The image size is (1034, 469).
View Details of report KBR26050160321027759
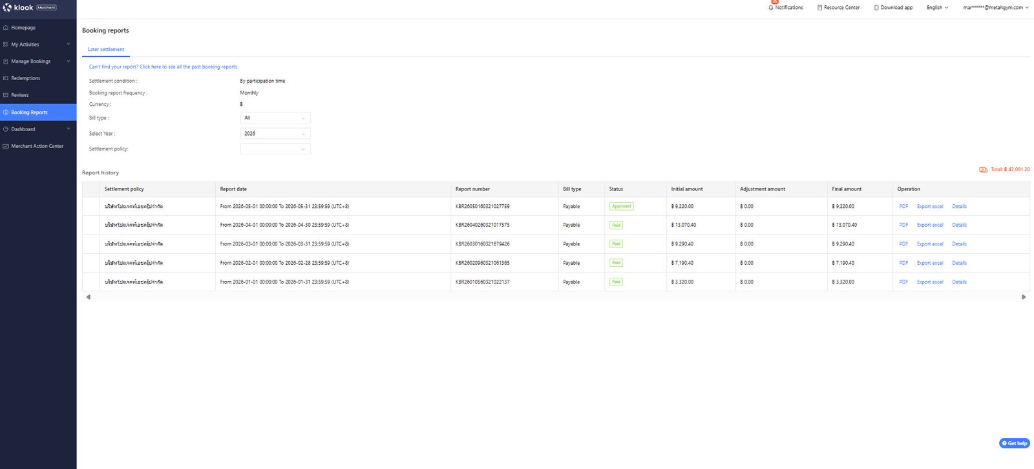(x=959, y=207)
